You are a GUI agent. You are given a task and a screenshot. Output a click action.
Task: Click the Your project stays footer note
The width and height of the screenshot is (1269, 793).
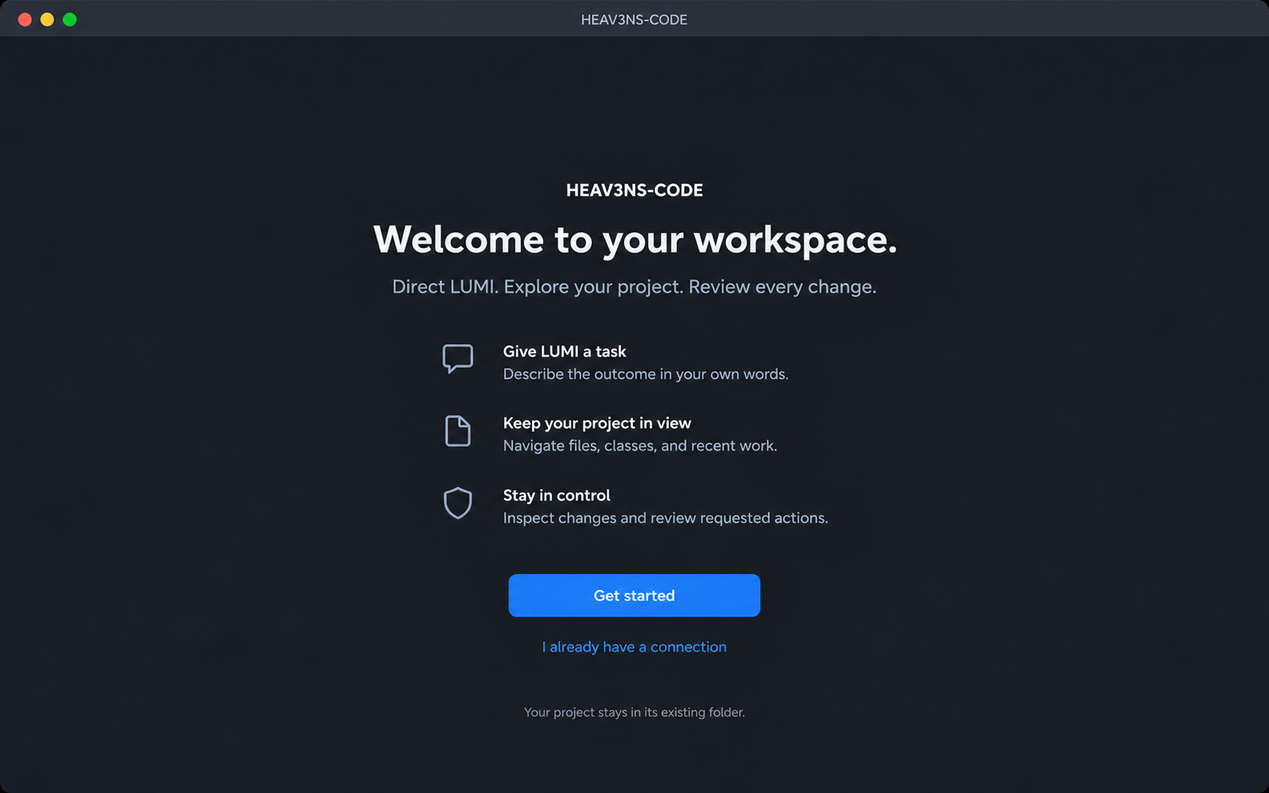[x=634, y=711]
